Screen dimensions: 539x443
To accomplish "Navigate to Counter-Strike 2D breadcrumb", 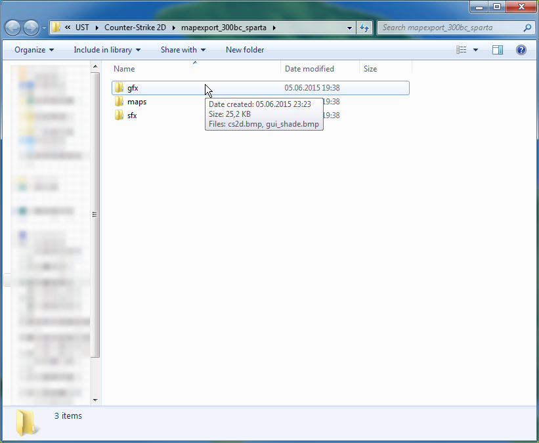I will pos(135,28).
